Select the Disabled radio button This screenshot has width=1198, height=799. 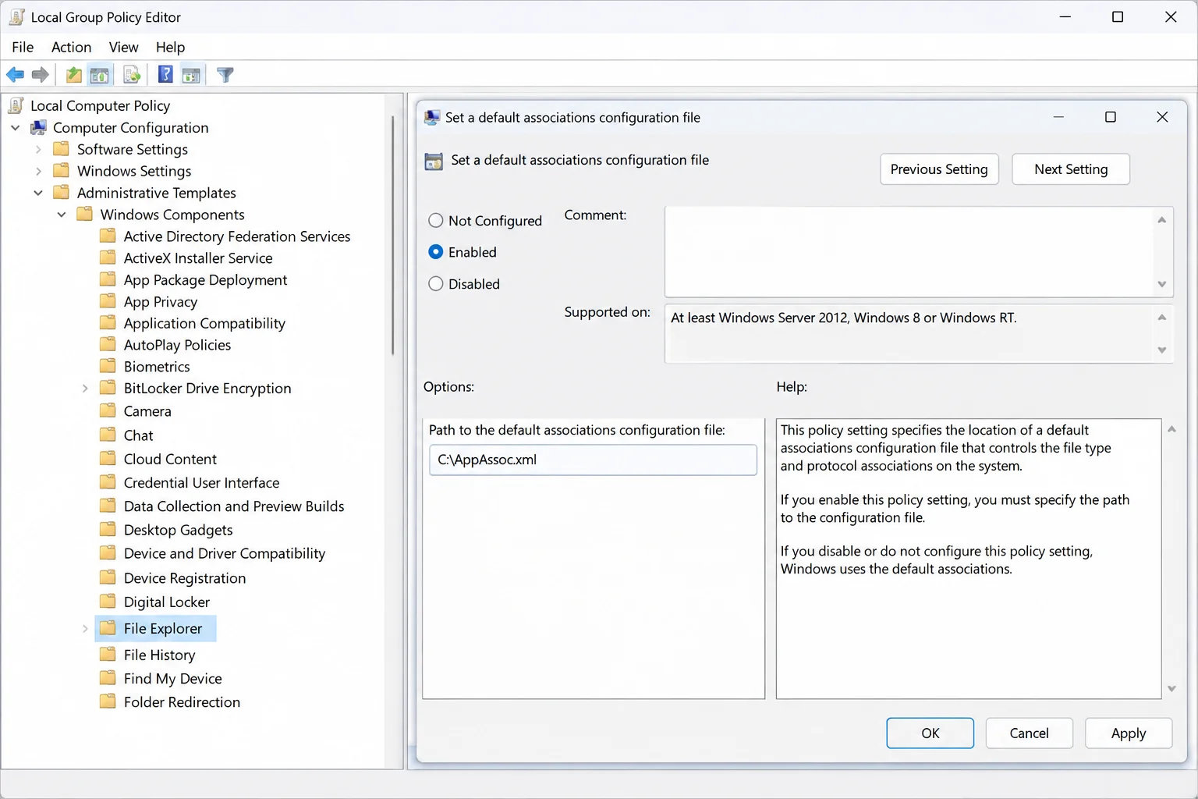436,284
